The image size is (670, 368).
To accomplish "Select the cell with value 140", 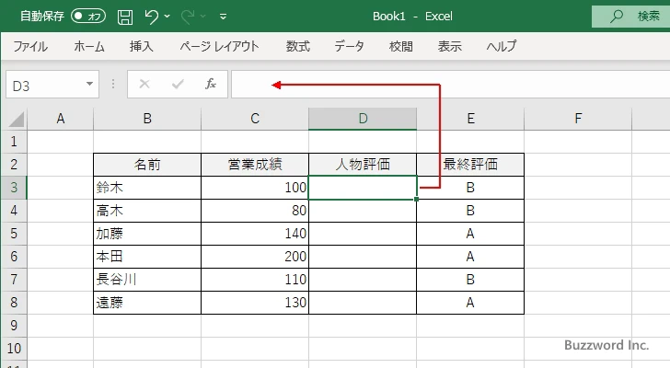I will click(255, 234).
